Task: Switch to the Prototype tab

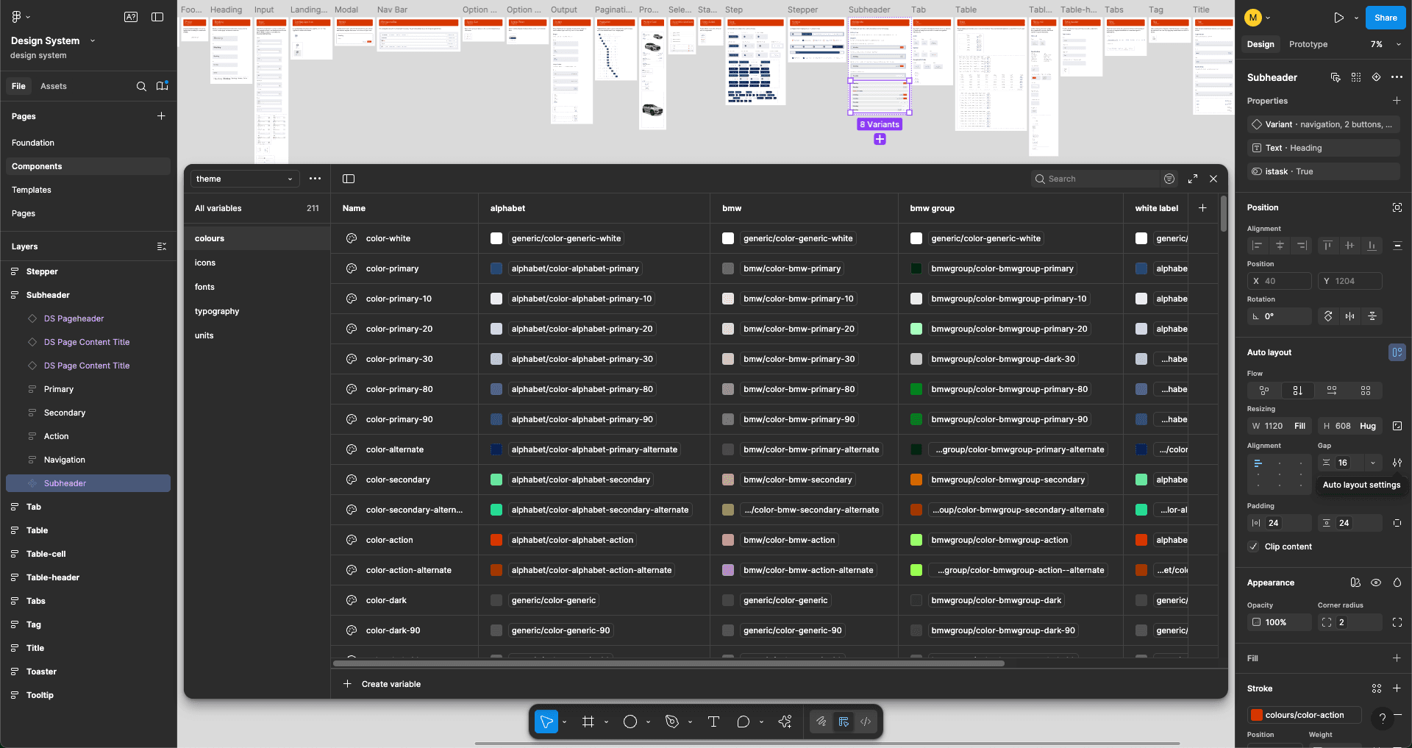Action: coord(1308,44)
